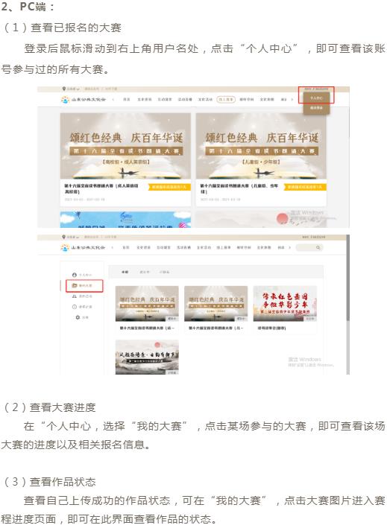Expand the city location dropdown in upper screenshot
This screenshot has width=387, height=531.
click(x=73, y=89)
